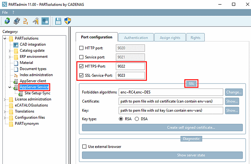Open the Rights tab

click(x=195, y=37)
